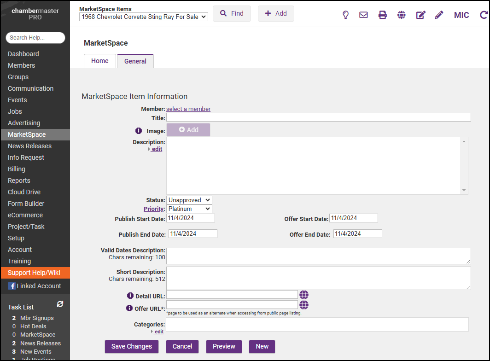The height and width of the screenshot is (361, 490).
Task: Click the Save Changes button
Action: pos(132,346)
